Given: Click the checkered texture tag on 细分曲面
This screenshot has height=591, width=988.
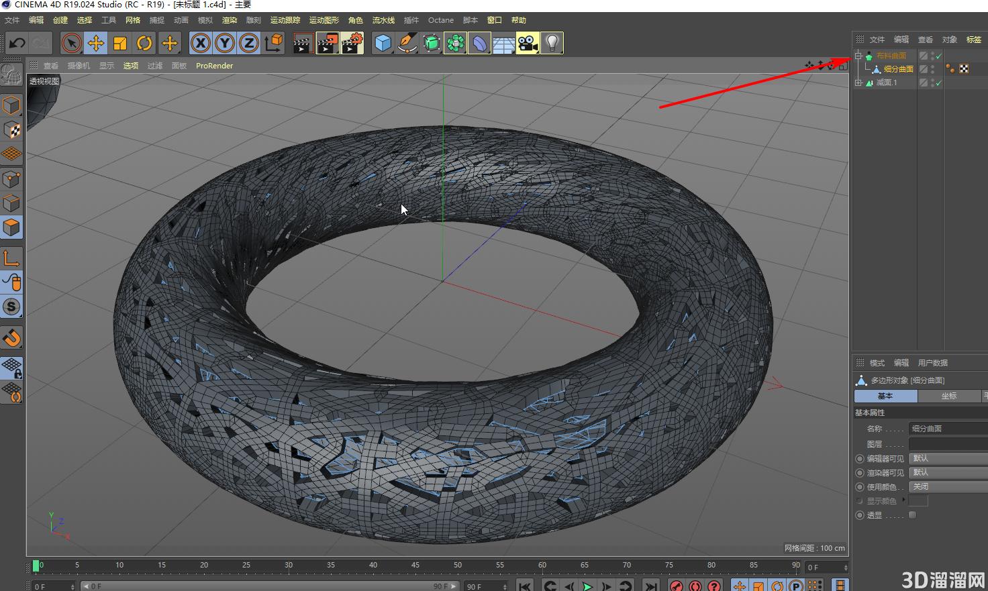Looking at the screenshot, I should [964, 69].
